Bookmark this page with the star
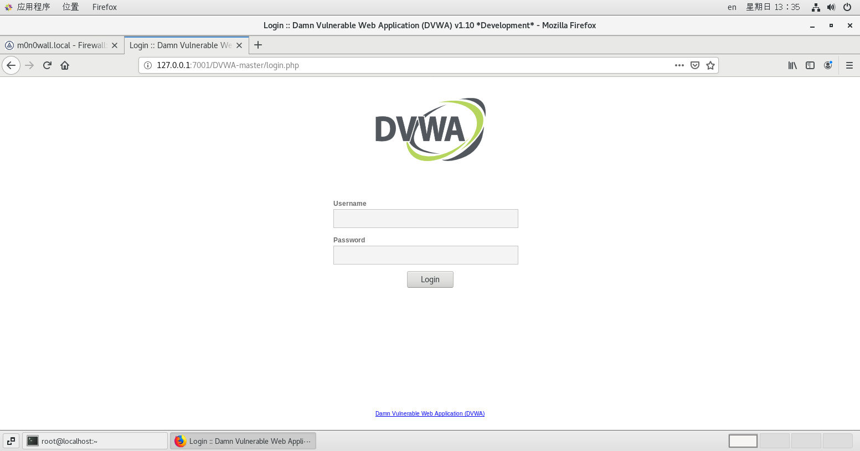The image size is (860, 451). pos(710,65)
